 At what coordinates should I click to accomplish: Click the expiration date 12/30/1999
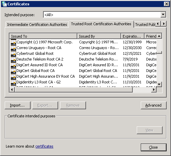tap(132, 42)
